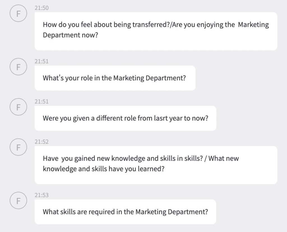Screen dimensions: 287x232
Task: Click 'Department now?' text in the first bubble
Action: [x=70, y=35]
